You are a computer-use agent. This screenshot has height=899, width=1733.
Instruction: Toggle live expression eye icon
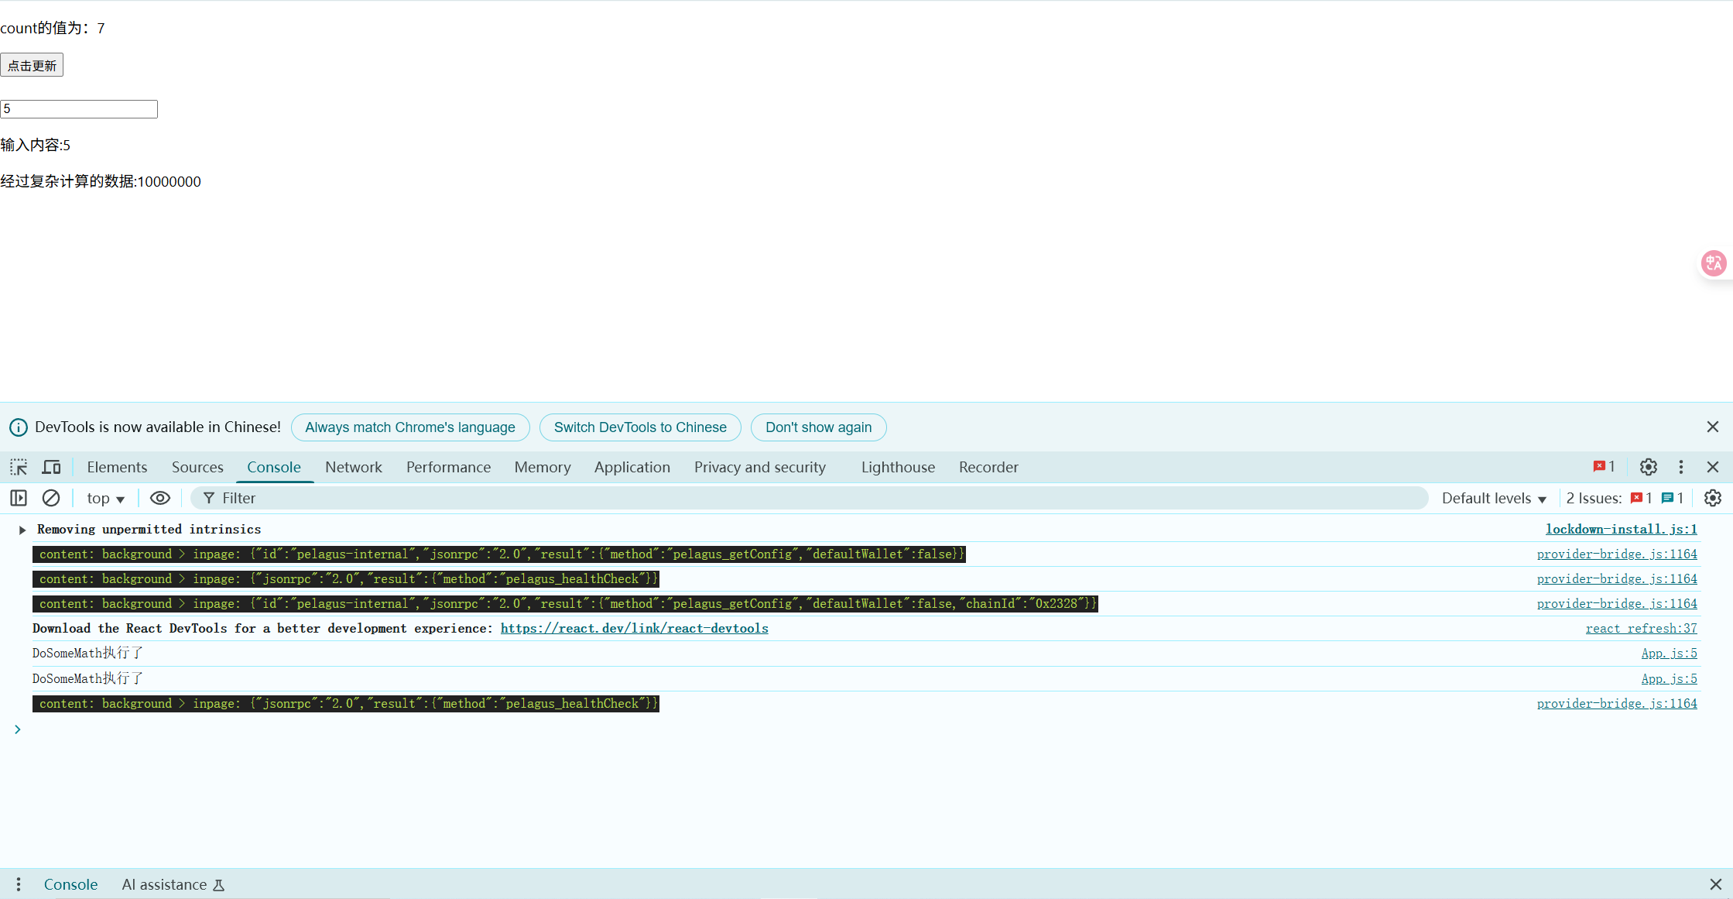click(159, 498)
